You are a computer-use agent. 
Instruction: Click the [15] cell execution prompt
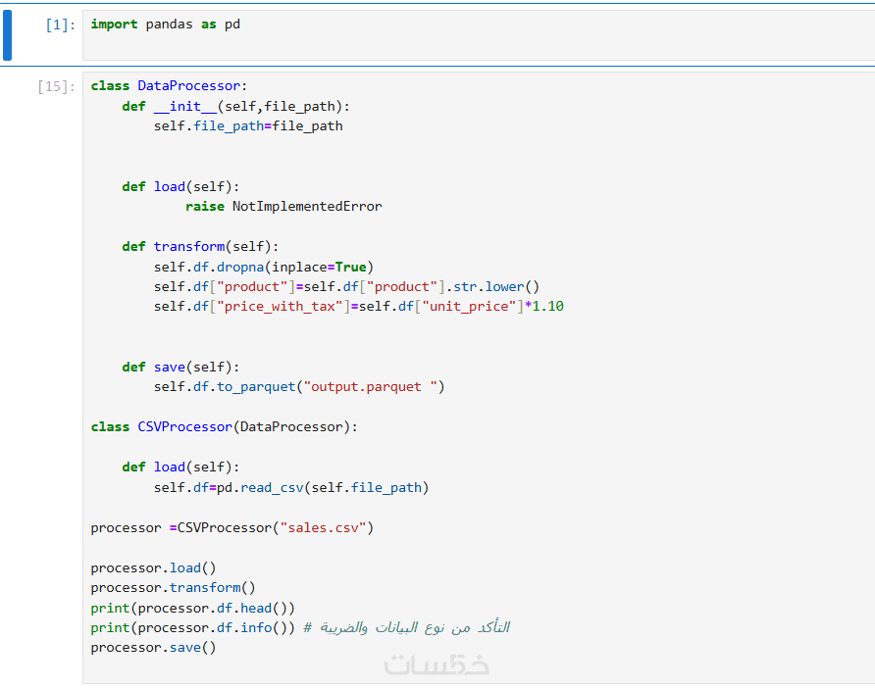click(56, 86)
